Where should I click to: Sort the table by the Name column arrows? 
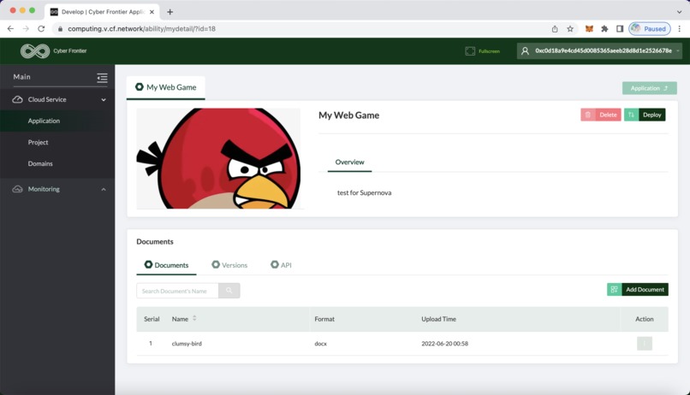[x=194, y=318]
